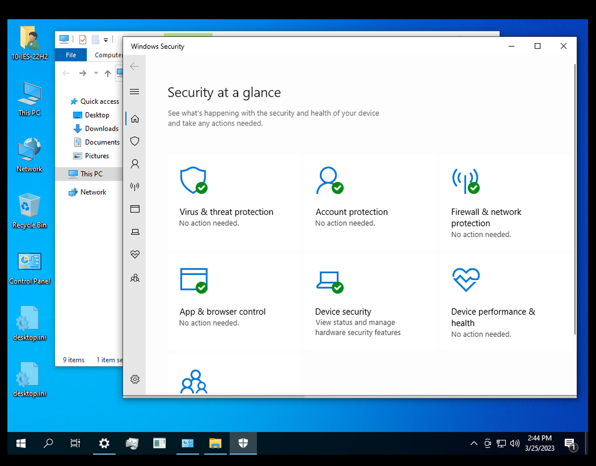Select Desktop in Explorer navigation pane
The image size is (596, 466).
tap(91, 115)
